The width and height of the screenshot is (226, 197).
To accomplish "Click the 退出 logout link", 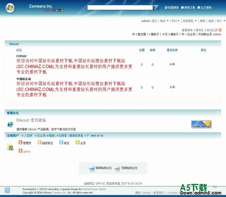I will click(x=154, y=21).
